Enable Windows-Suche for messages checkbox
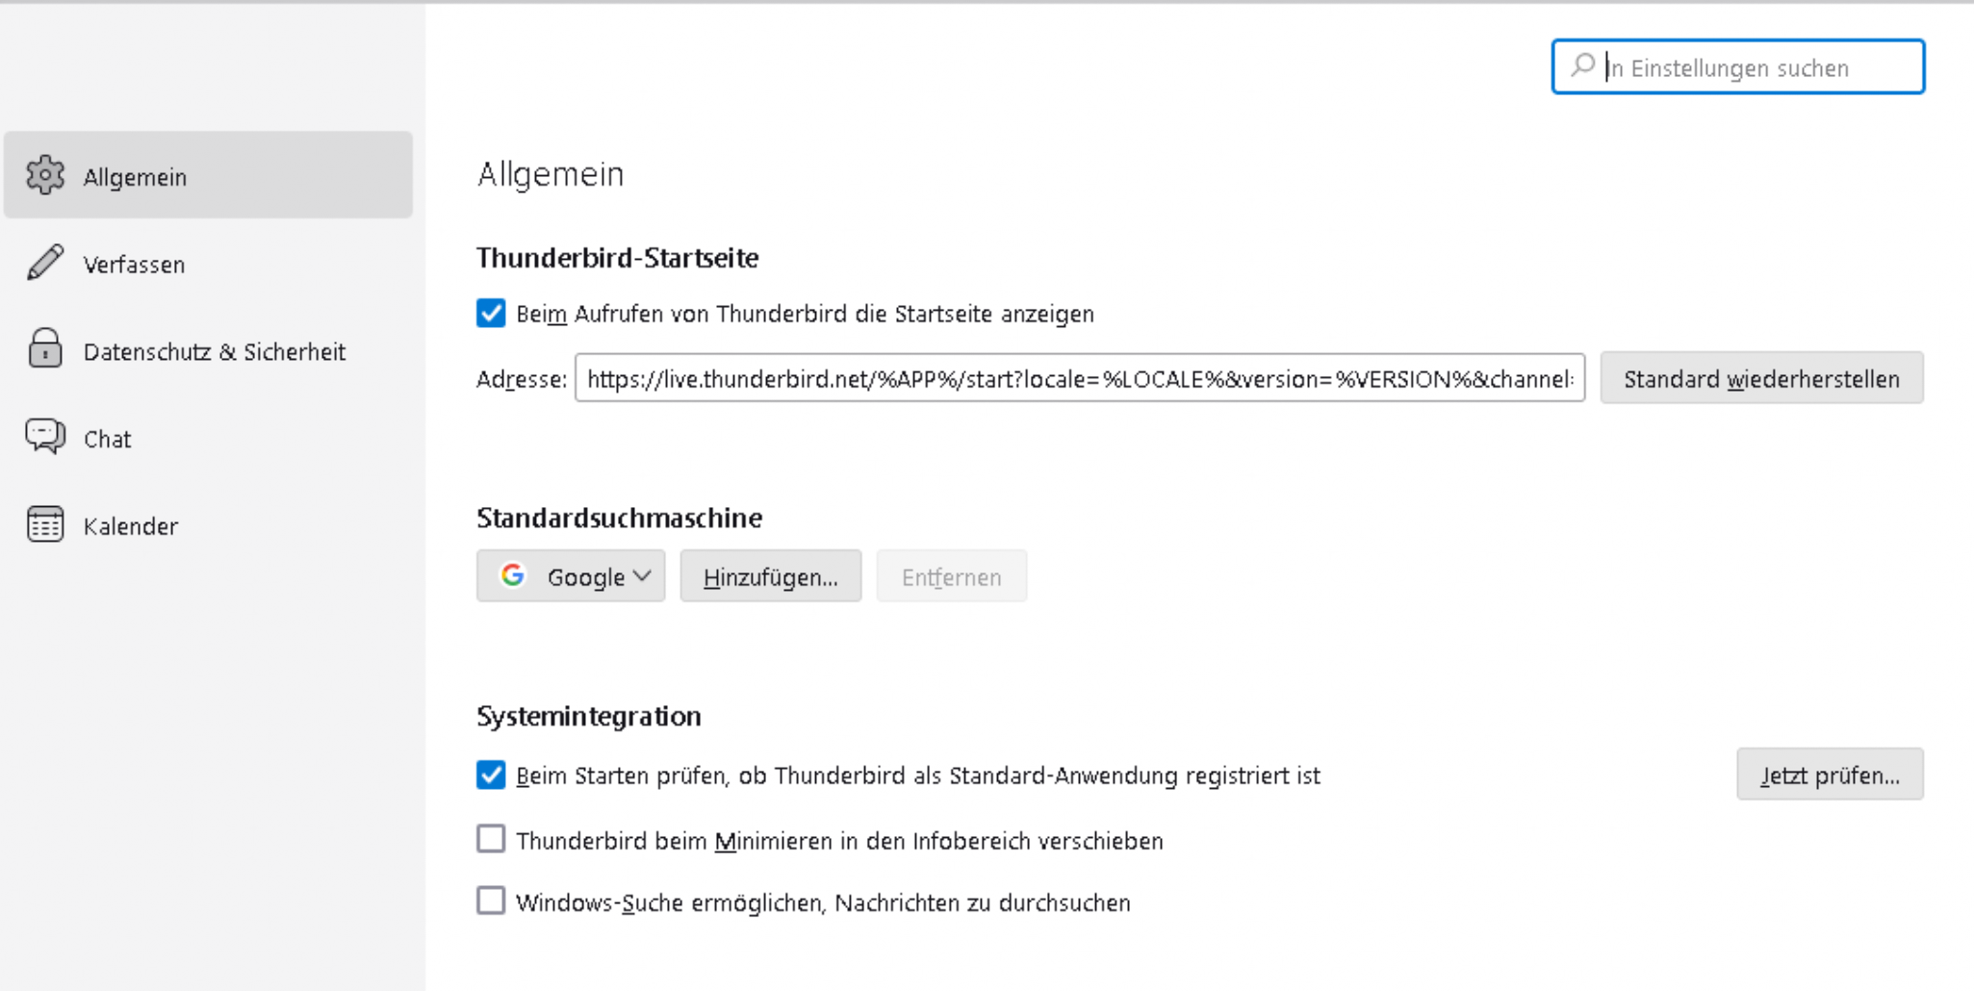This screenshot has width=1974, height=991. tap(491, 901)
